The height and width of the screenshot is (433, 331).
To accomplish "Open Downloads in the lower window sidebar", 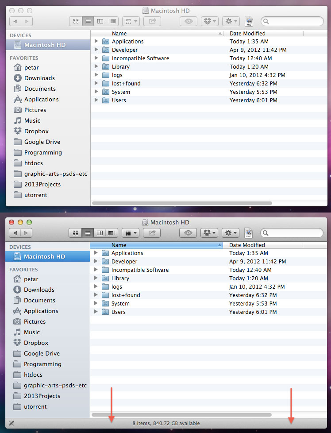I will [47, 290].
